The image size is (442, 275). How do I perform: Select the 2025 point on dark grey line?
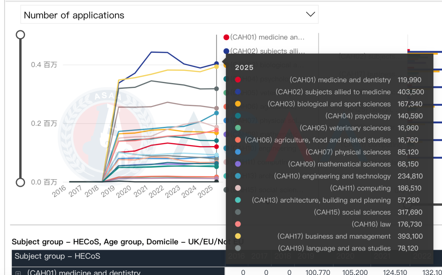coord(216,89)
